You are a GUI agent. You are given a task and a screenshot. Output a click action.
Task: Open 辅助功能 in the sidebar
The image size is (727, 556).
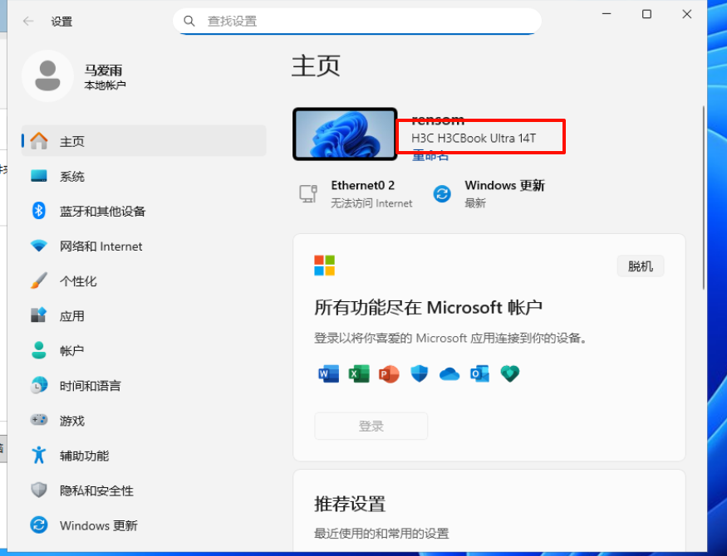[x=144, y=456]
